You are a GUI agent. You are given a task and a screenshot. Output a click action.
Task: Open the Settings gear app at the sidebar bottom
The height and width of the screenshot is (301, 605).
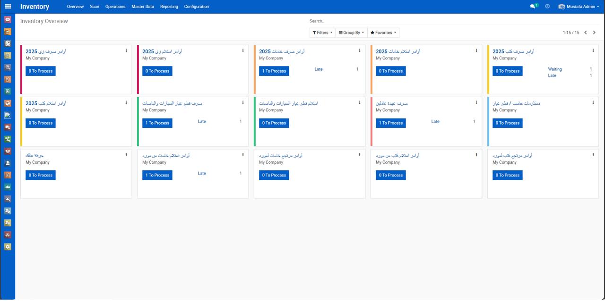point(7,246)
